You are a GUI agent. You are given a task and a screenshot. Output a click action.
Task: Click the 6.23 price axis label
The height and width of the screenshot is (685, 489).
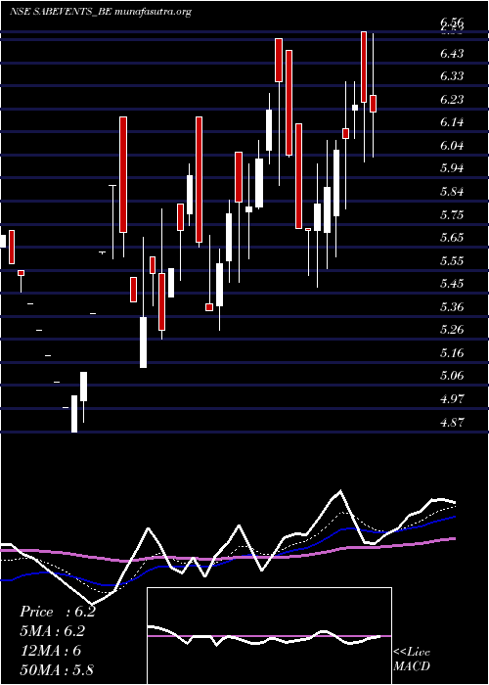(x=452, y=100)
